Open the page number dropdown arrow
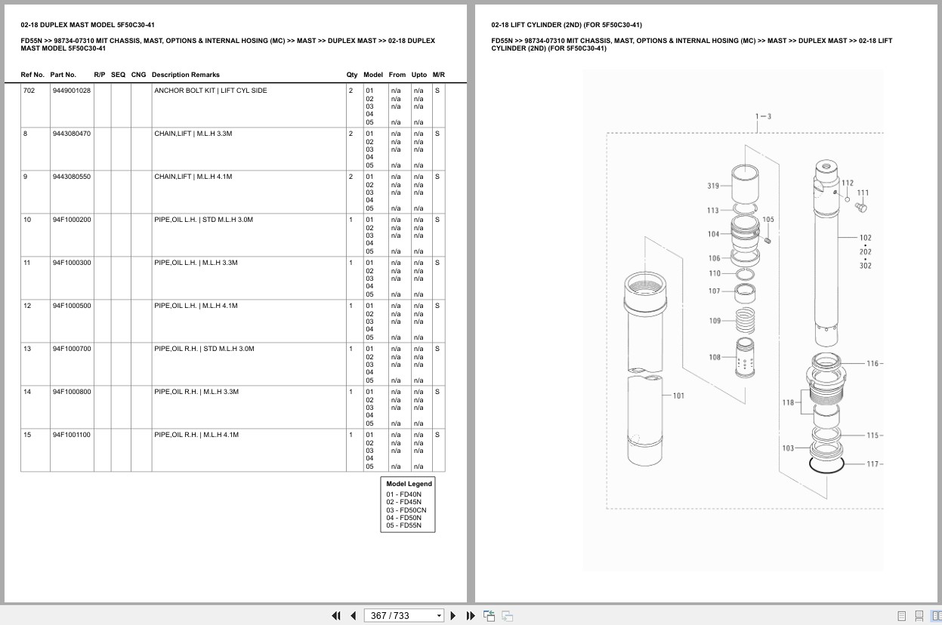The width and height of the screenshot is (942, 625). (439, 616)
